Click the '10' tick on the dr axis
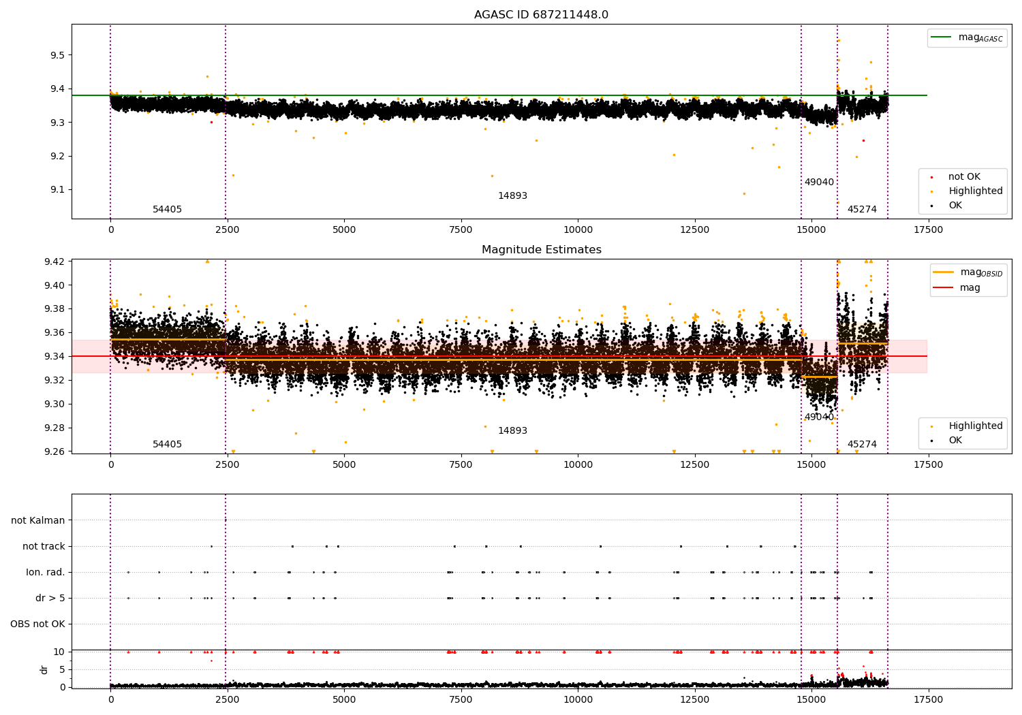1022x715 pixels. [59, 652]
